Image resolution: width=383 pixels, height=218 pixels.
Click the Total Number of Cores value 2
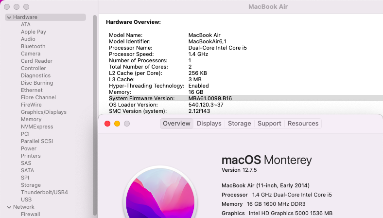point(190,67)
